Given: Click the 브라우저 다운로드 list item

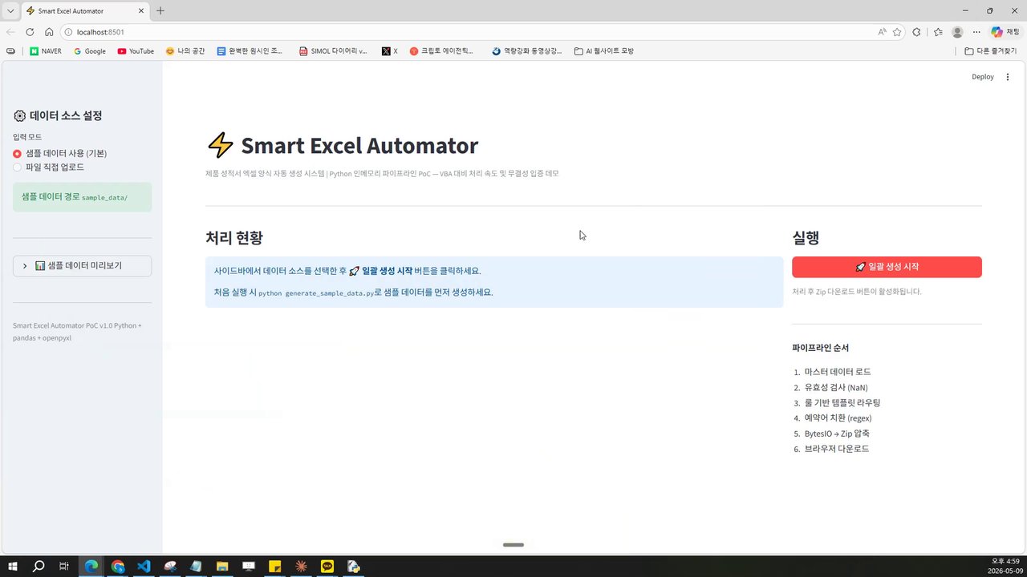Looking at the screenshot, I should point(837,449).
